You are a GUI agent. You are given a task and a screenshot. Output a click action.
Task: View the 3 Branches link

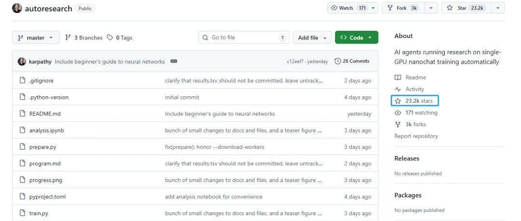(84, 38)
